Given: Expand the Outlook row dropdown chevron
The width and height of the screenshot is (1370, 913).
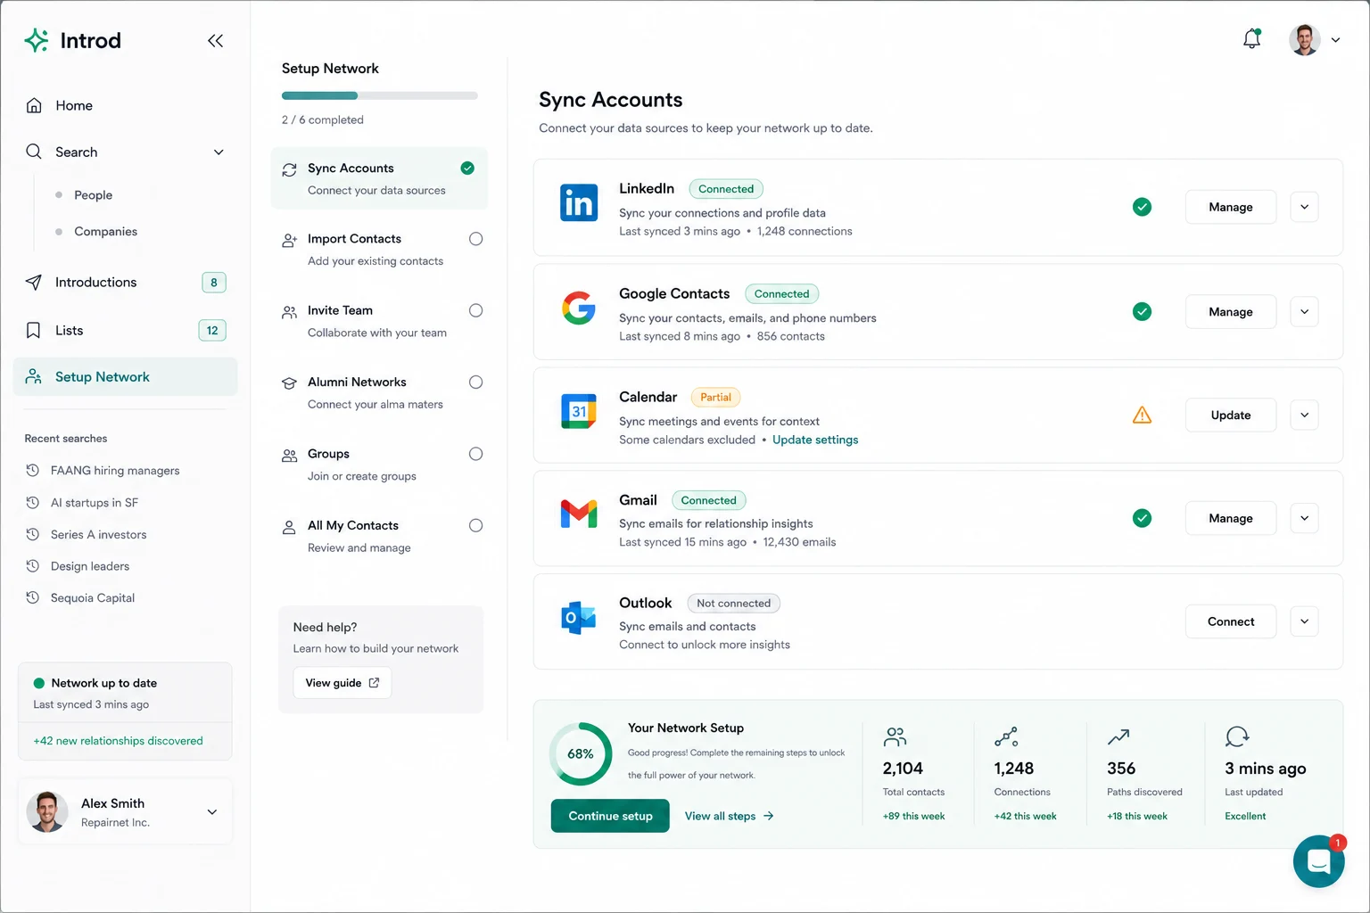Looking at the screenshot, I should coord(1304,621).
